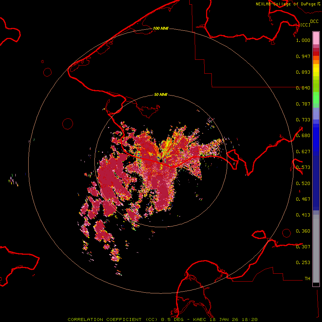Select the 0.947 value on the color scale
This screenshot has width=322, height=322.
pyautogui.click(x=303, y=56)
